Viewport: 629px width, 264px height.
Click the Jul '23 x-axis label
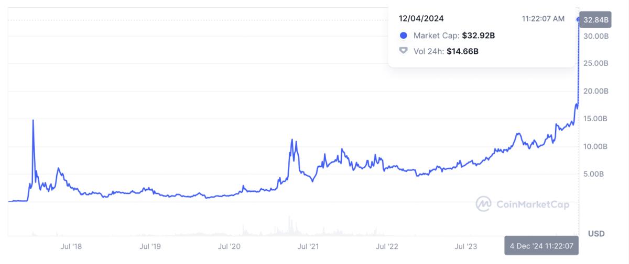point(466,246)
